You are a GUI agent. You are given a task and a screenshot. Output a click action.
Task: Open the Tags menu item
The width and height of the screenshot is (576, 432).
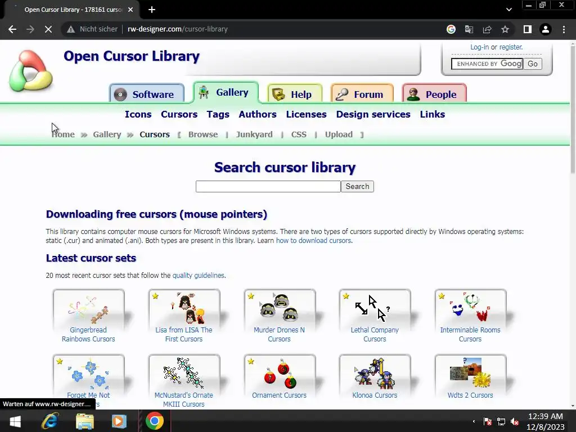(218, 114)
